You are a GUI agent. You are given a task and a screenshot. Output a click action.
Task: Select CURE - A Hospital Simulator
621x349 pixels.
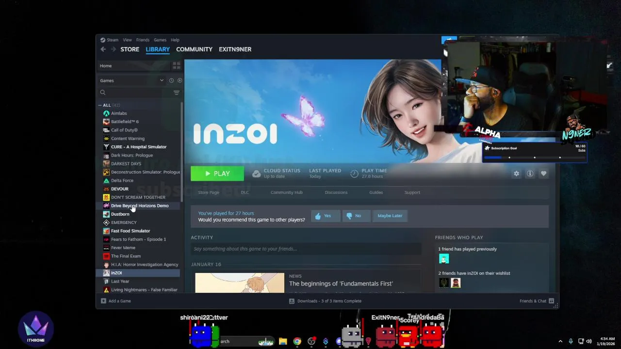click(x=139, y=147)
